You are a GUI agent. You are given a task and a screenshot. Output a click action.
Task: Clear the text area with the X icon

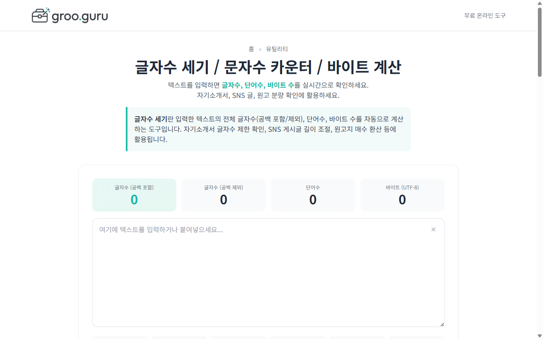coord(434,229)
